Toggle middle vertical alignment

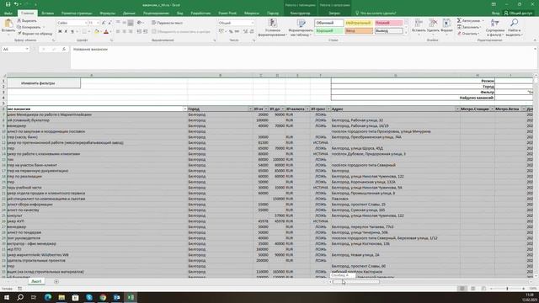pos(124,23)
